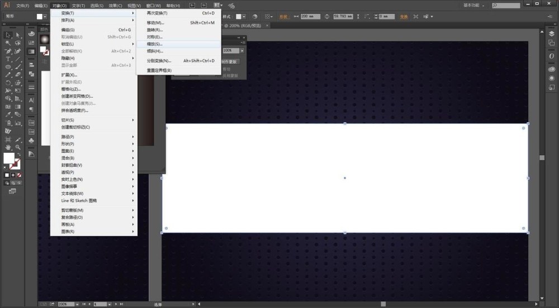Swap fill and stroke colors
Image resolution: width=559 pixels, height=308 pixels.
tap(20, 154)
